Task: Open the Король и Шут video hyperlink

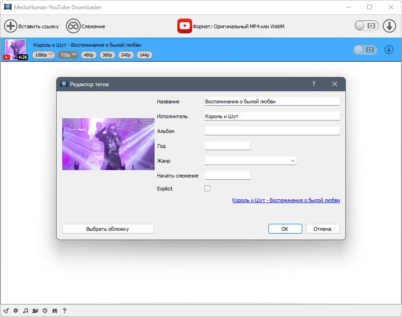Action: (286, 200)
